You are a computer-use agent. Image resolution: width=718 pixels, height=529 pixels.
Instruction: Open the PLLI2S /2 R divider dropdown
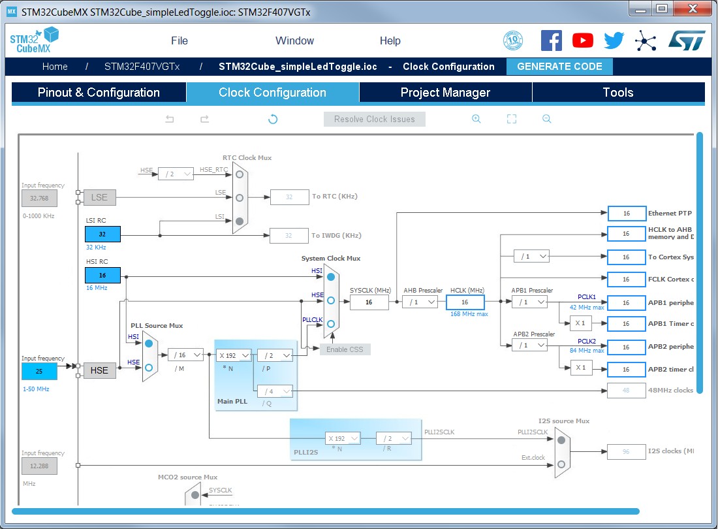click(394, 438)
